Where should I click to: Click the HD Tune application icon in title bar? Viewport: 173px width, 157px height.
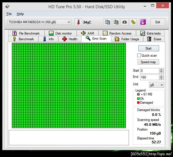point(7,6)
